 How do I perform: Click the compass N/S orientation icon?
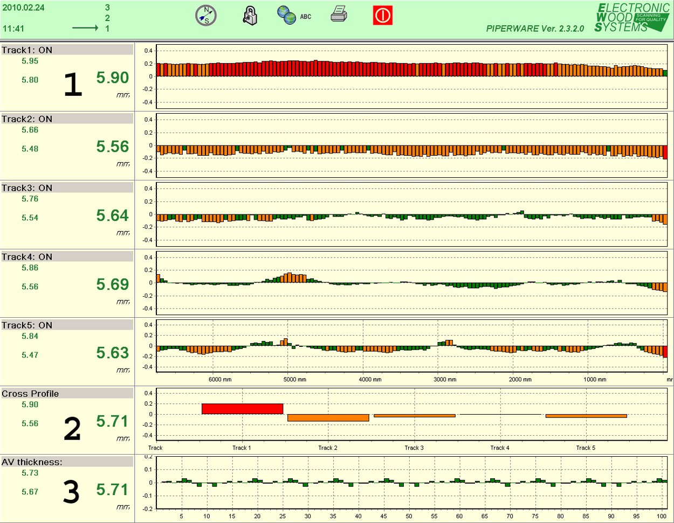coord(205,16)
